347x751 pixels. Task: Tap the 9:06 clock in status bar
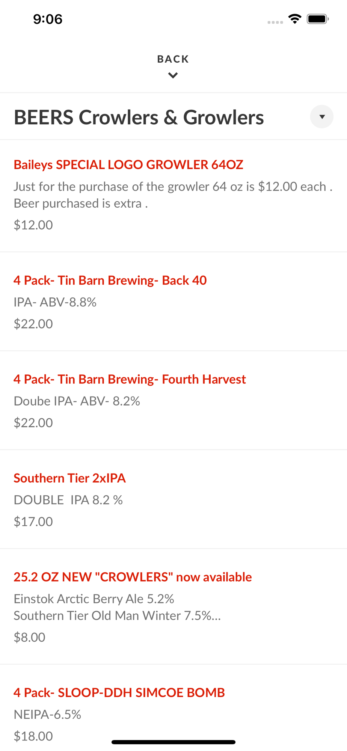(48, 19)
